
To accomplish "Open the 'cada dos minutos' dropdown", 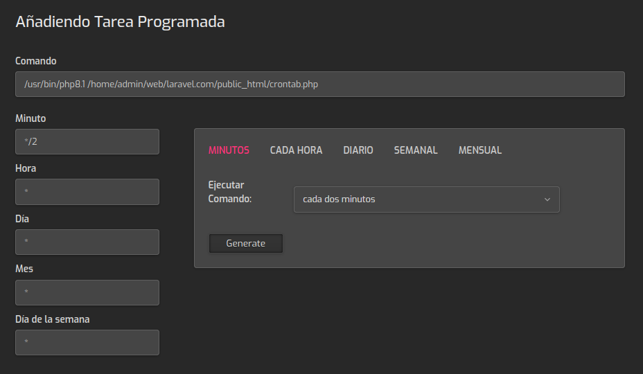I will (x=427, y=199).
